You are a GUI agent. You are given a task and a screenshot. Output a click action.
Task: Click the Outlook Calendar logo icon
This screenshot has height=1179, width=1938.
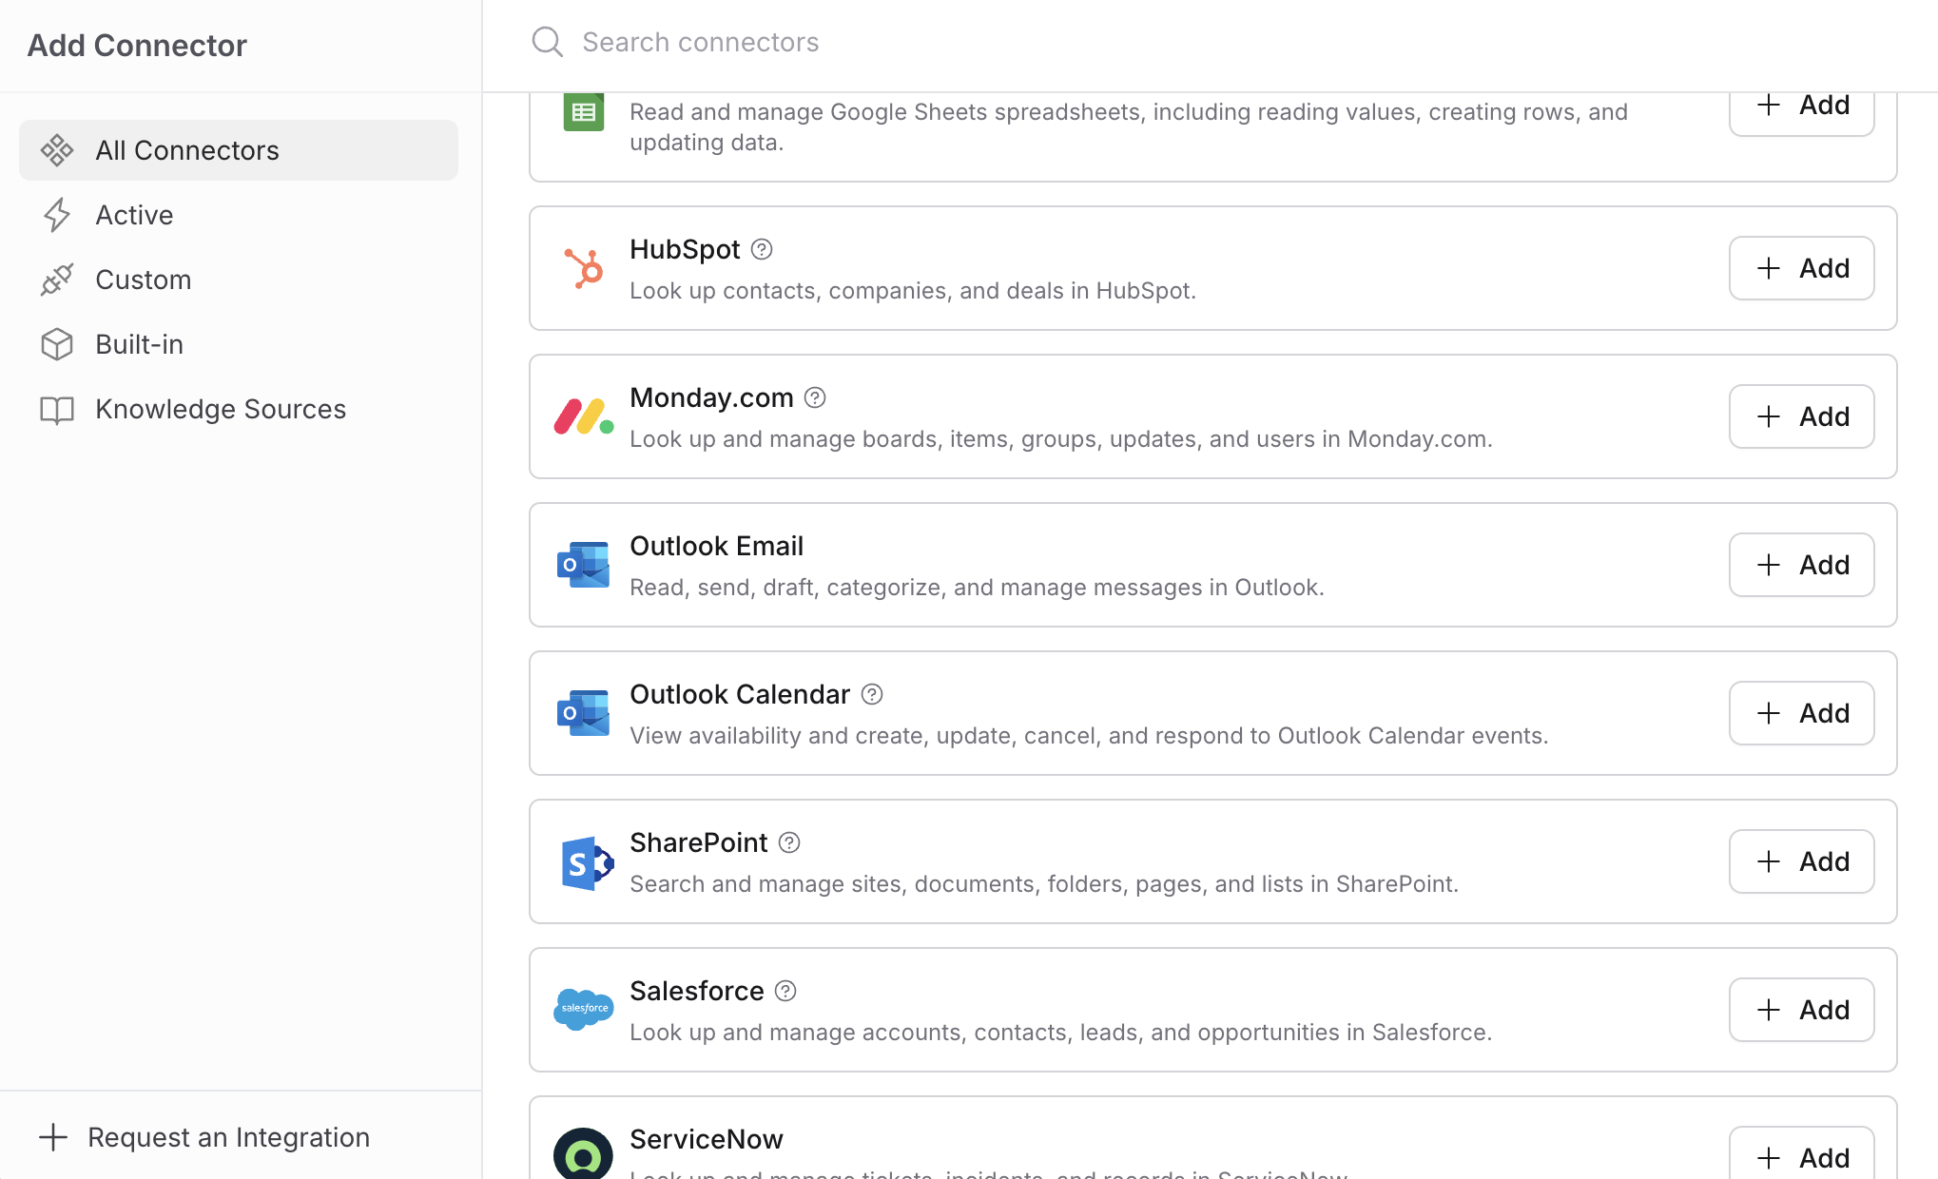tap(584, 713)
